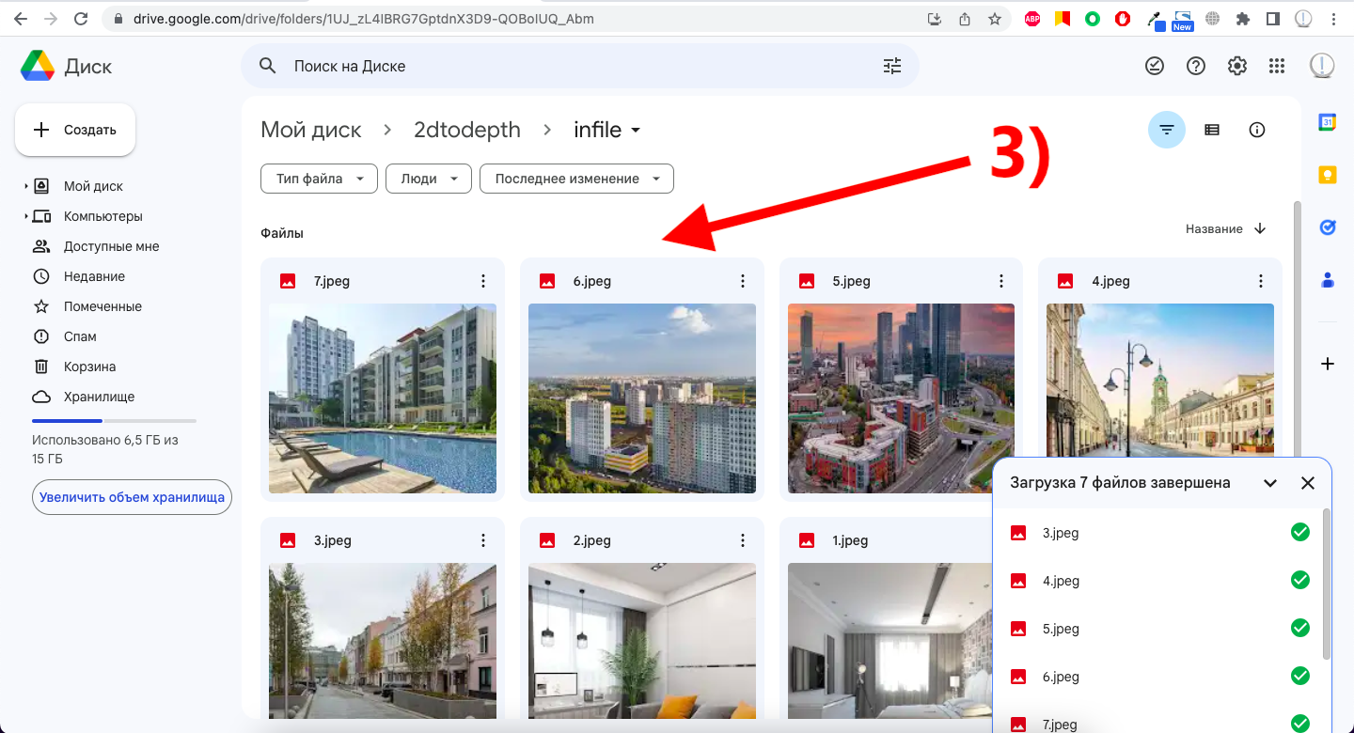Toggle the filters button

tap(1167, 130)
